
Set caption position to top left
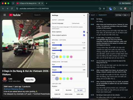click(x=57, y=90)
